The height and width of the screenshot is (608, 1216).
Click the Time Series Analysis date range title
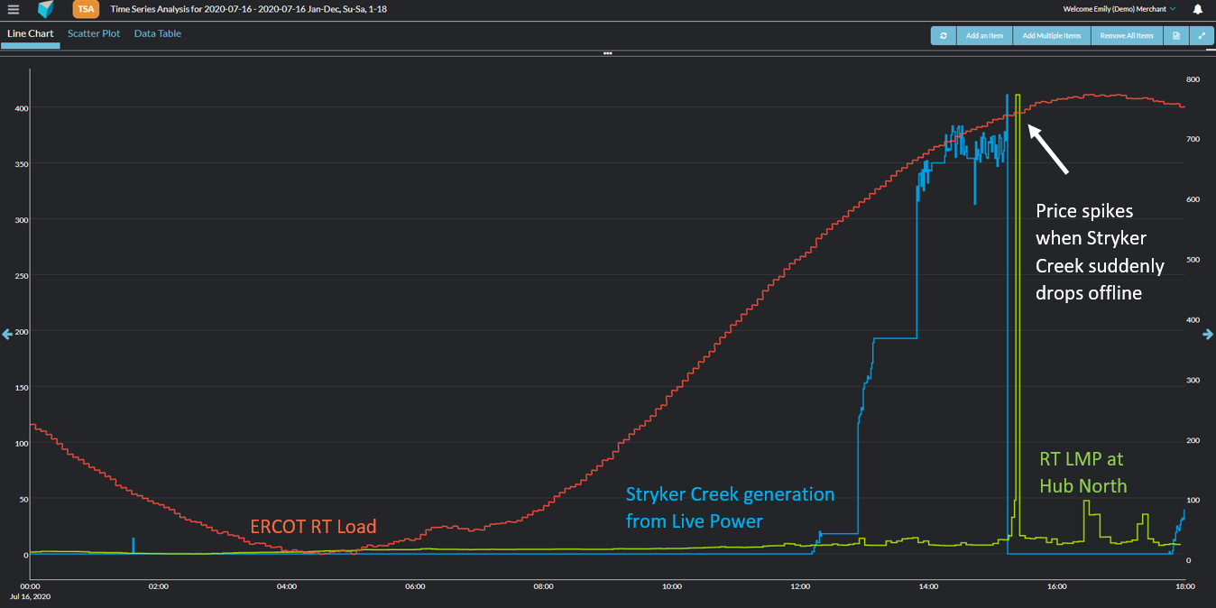[x=248, y=9]
